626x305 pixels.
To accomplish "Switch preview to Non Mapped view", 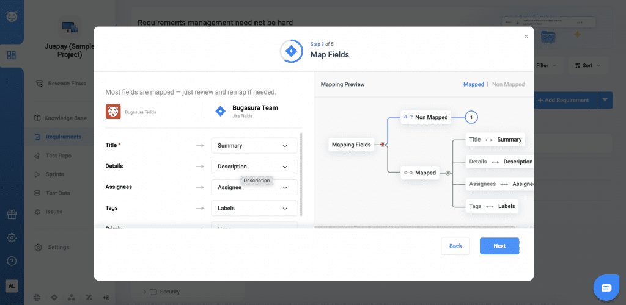I will click(x=508, y=84).
